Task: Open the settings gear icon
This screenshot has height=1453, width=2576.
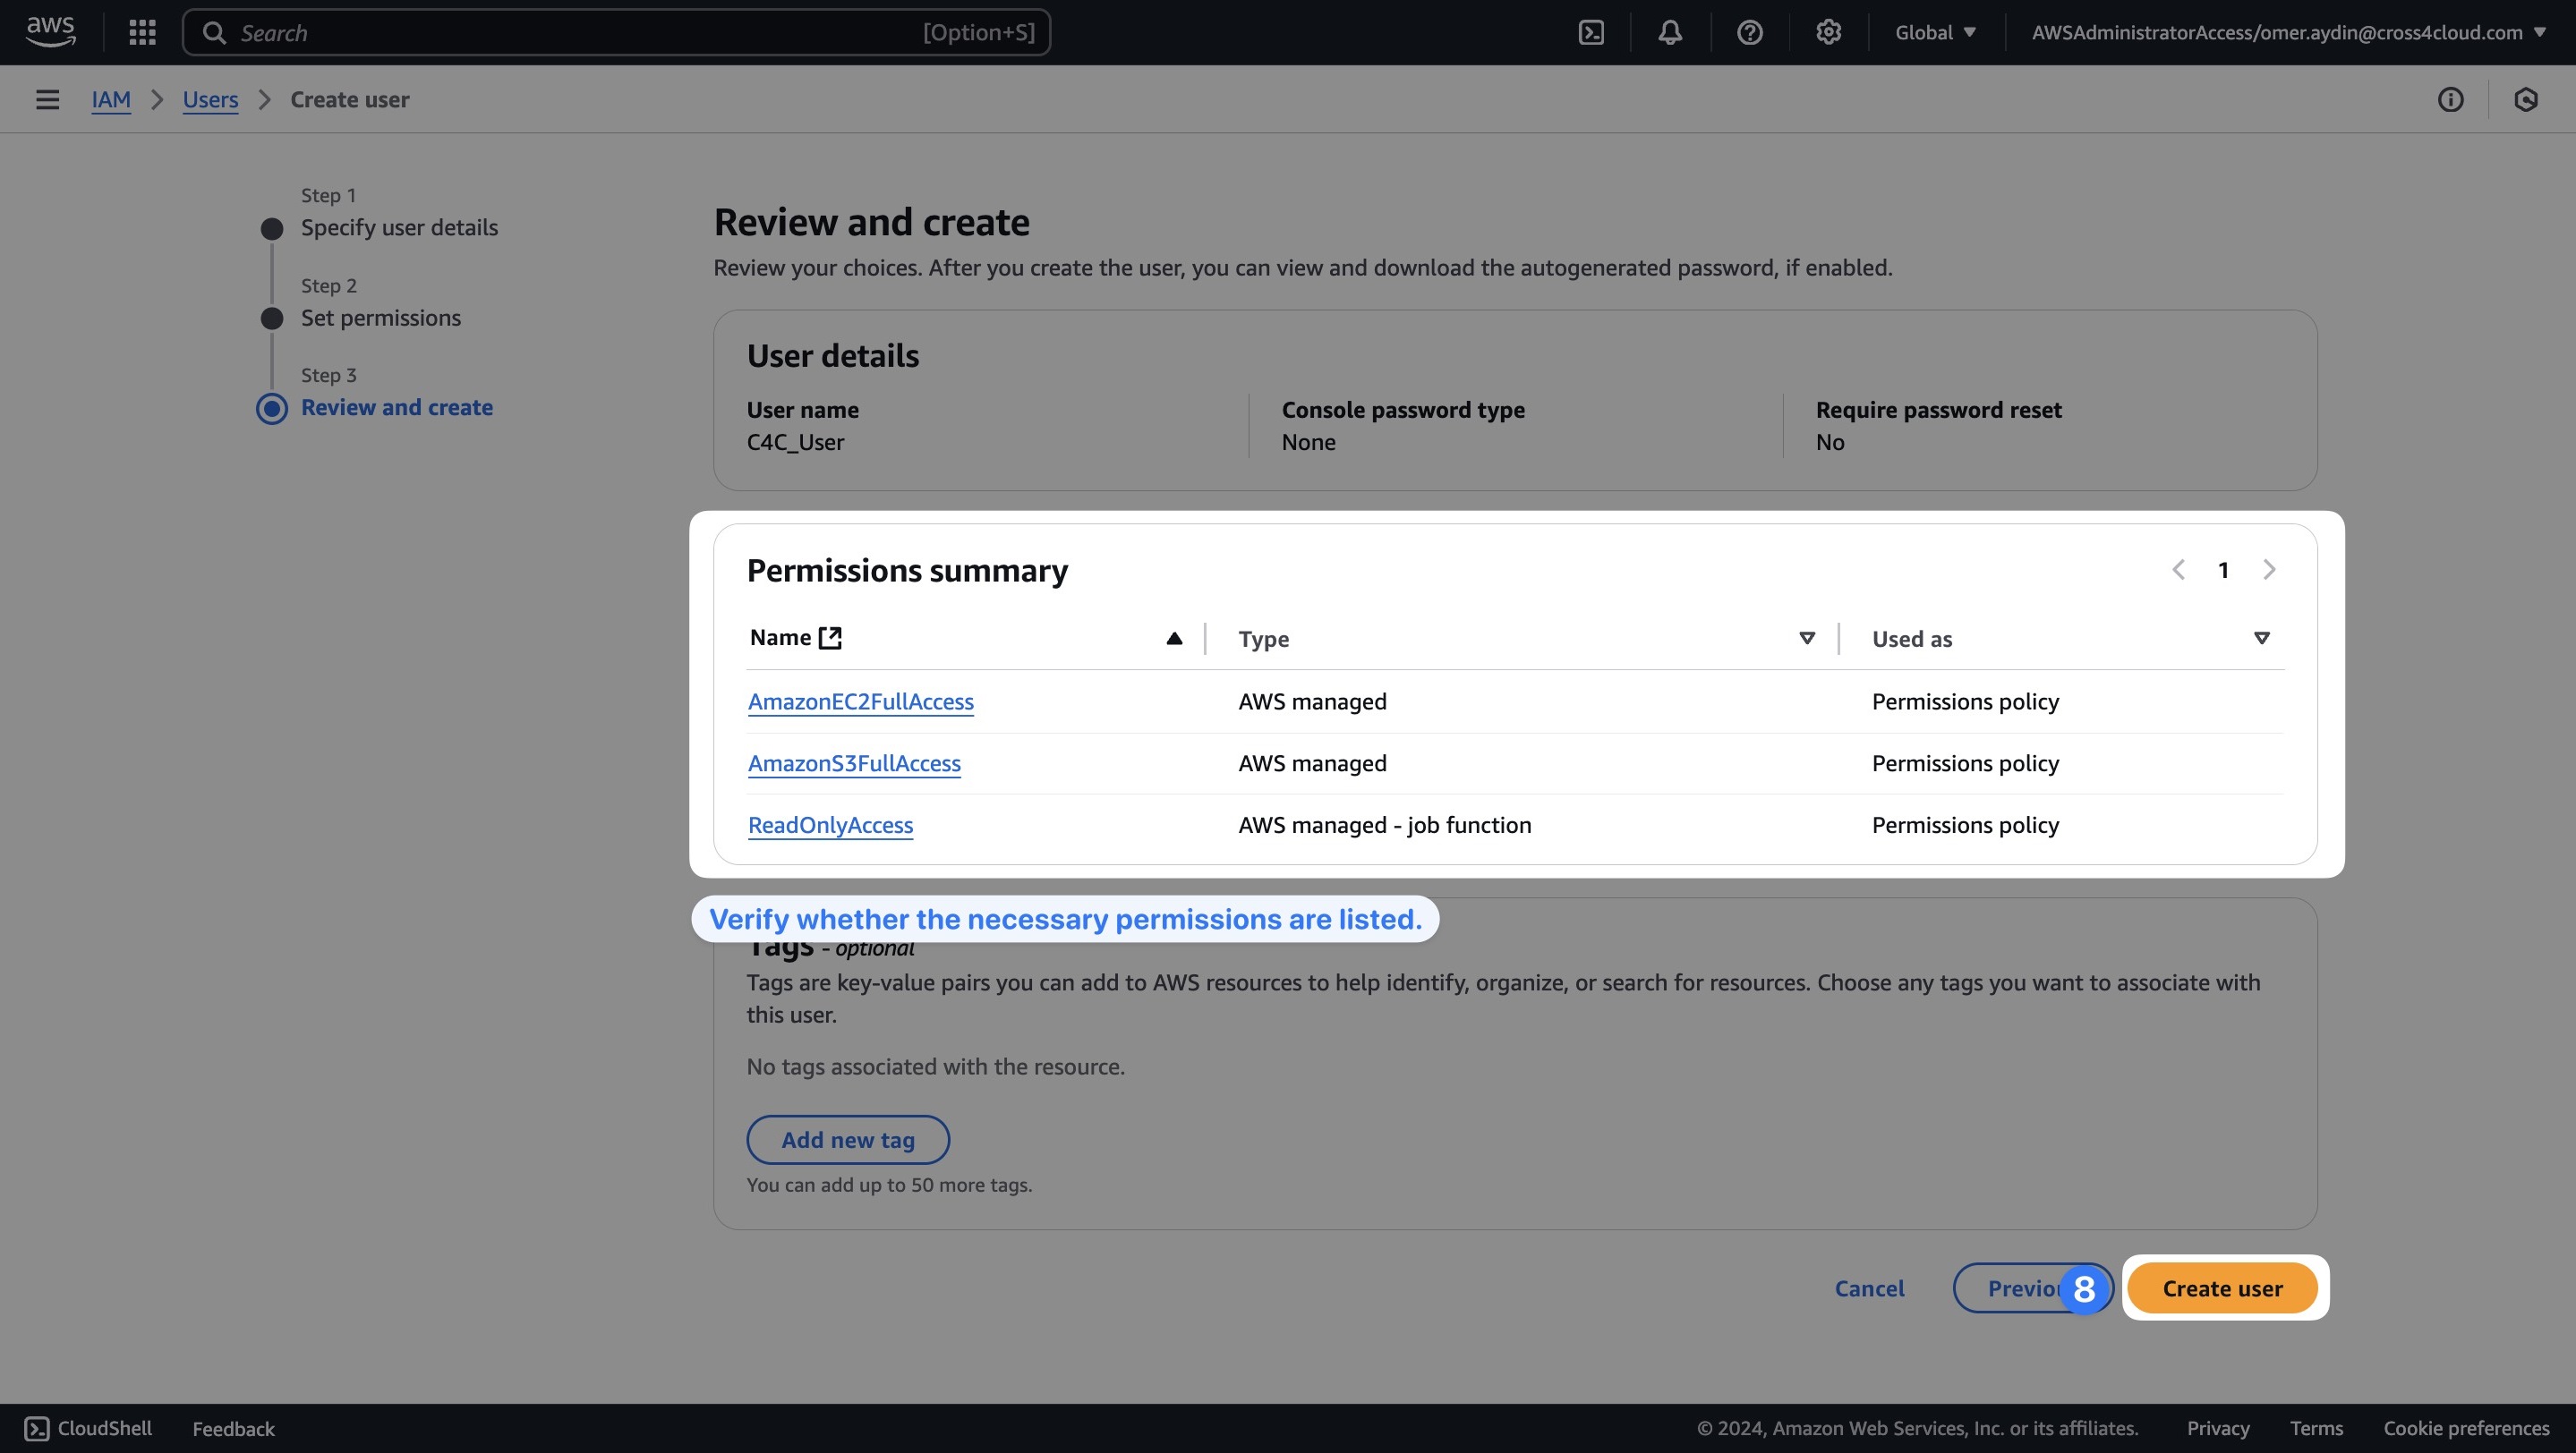Action: click(x=1830, y=32)
